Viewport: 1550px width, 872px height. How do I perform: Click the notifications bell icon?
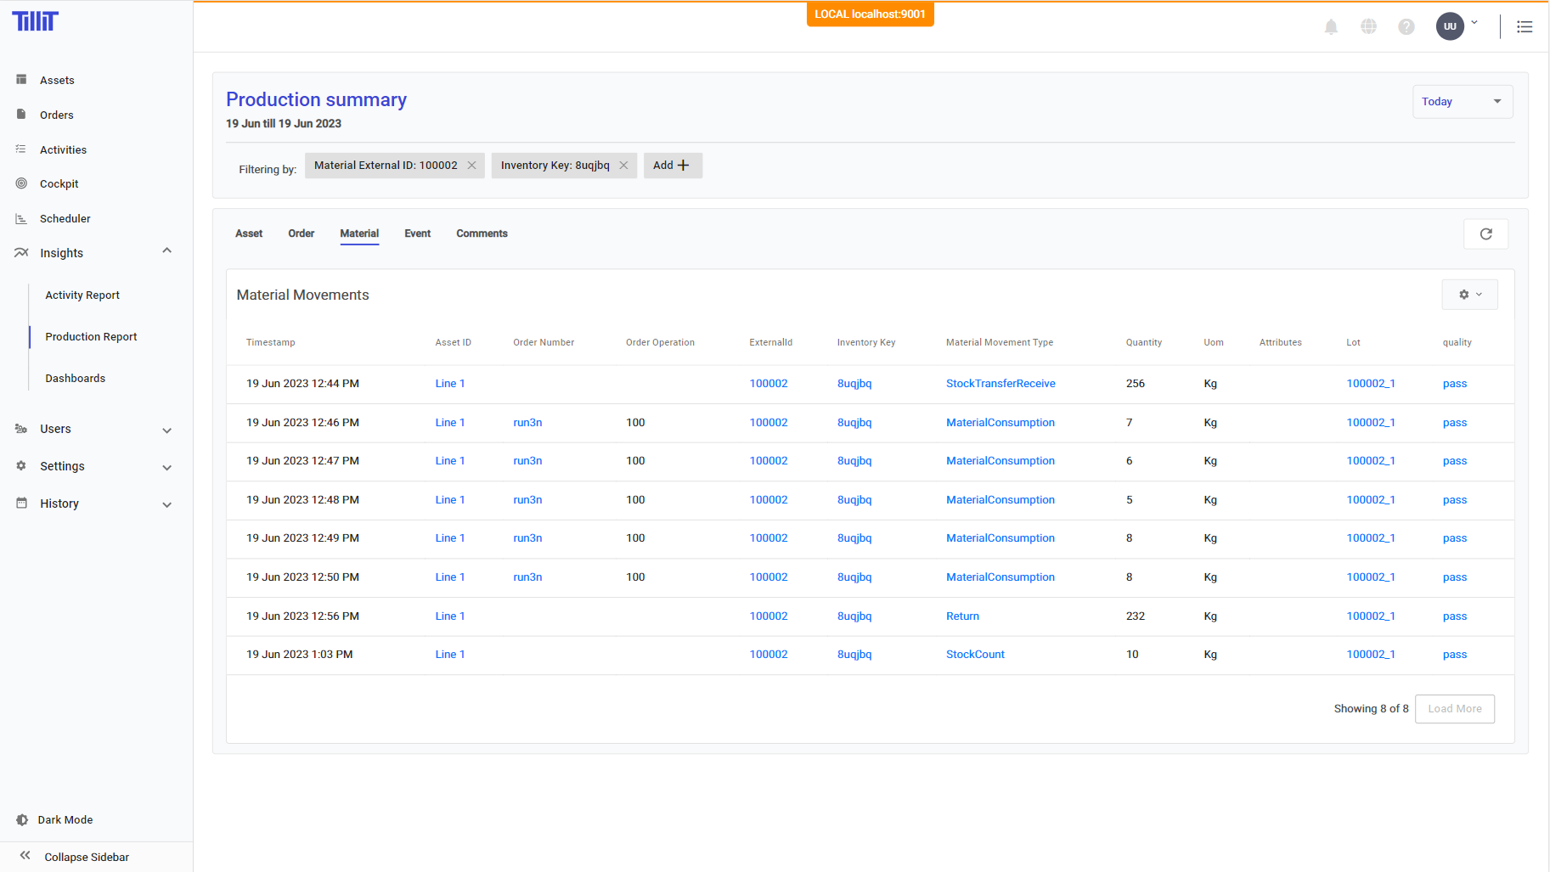(1331, 27)
